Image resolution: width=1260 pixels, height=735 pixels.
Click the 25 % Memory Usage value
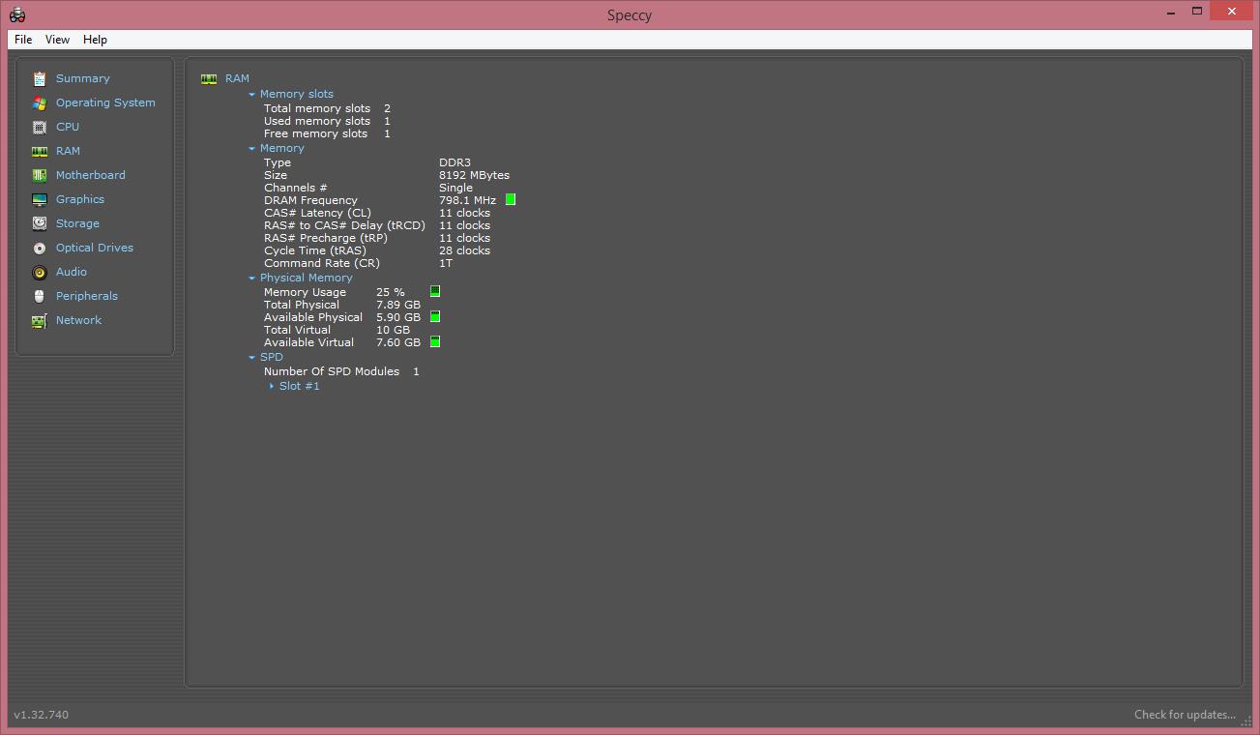pos(391,292)
